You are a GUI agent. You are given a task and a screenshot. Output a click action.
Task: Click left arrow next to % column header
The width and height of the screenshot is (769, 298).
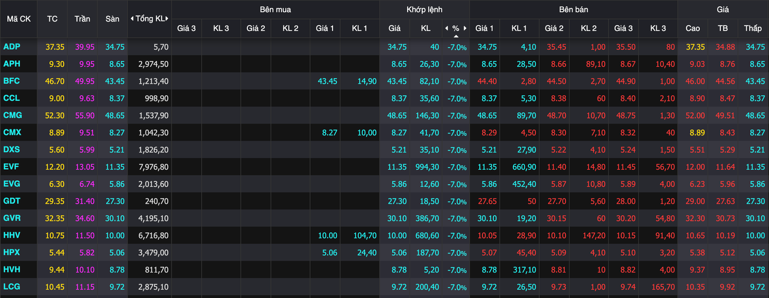[x=446, y=28]
